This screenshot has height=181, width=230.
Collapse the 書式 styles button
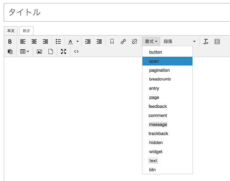click(151, 41)
